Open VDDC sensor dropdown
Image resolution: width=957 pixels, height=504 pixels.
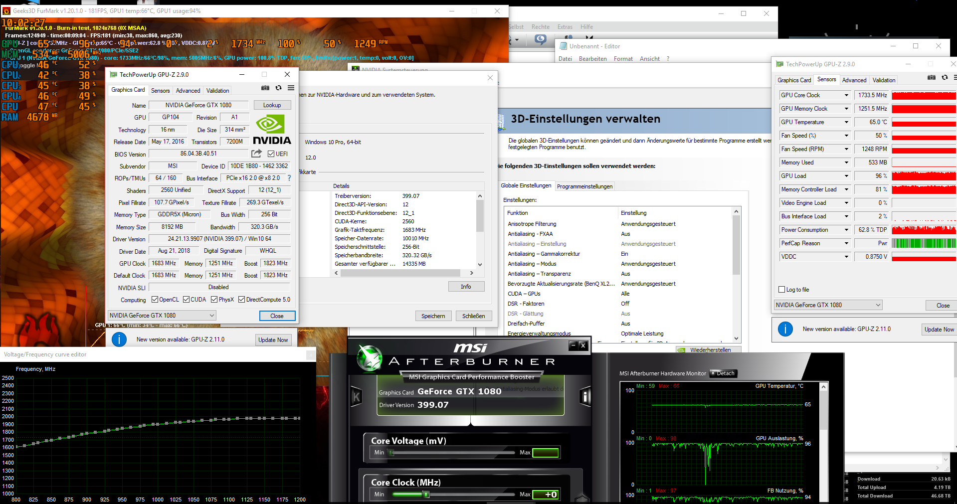click(x=846, y=257)
